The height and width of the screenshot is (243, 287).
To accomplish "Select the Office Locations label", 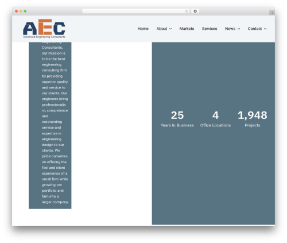I will (x=215, y=125).
